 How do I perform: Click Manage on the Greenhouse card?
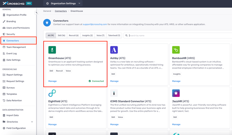[x=53, y=81]
